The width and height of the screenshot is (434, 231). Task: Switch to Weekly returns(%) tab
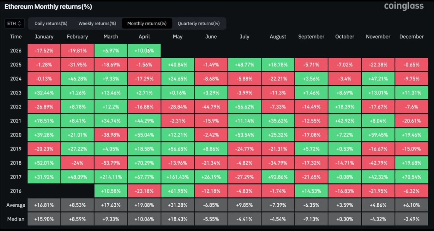pyautogui.click(x=97, y=23)
